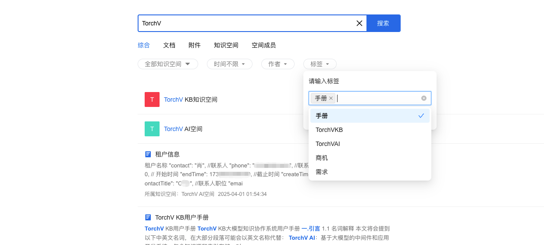Switch to the 文档 tab

click(169, 45)
